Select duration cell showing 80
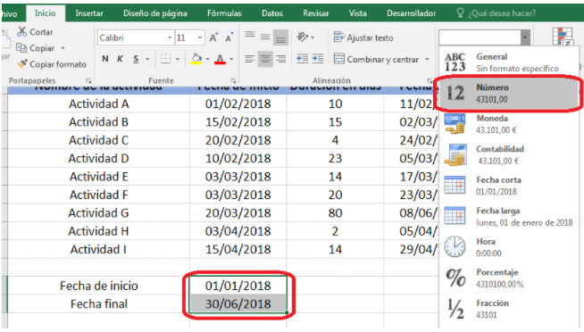 coord(335,213)
